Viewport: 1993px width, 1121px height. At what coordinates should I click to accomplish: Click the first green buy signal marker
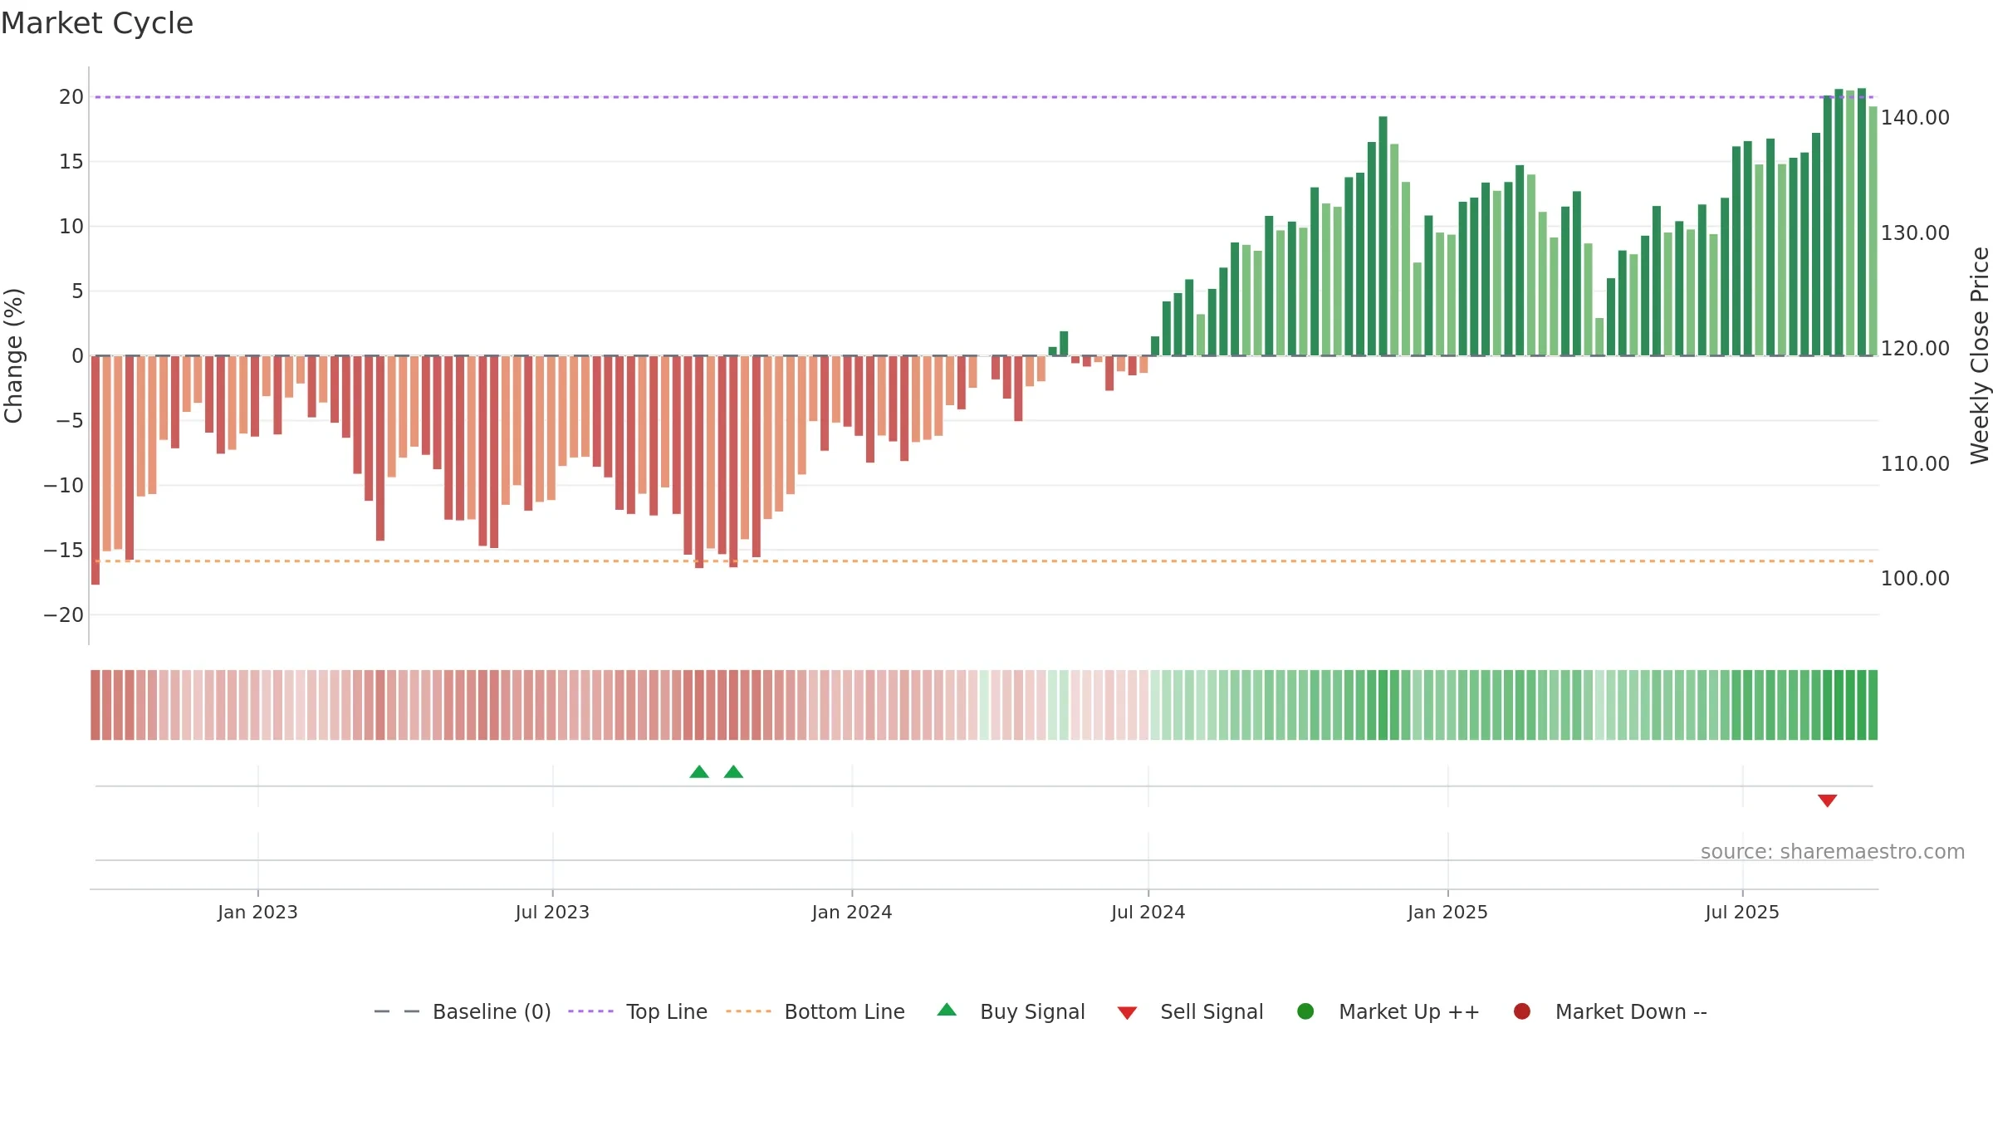tap(699, 771)
